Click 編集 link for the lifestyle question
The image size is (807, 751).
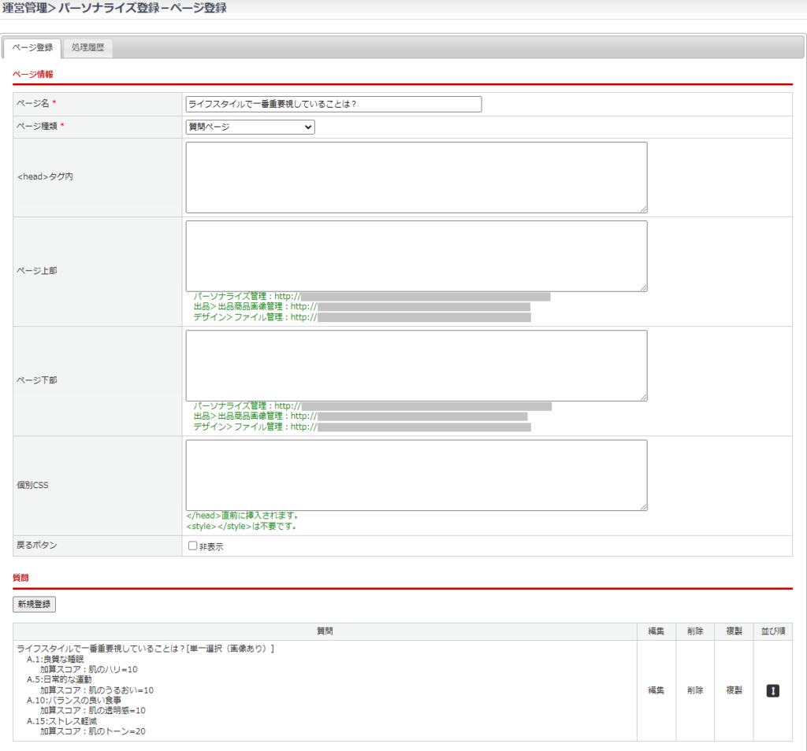656,690
